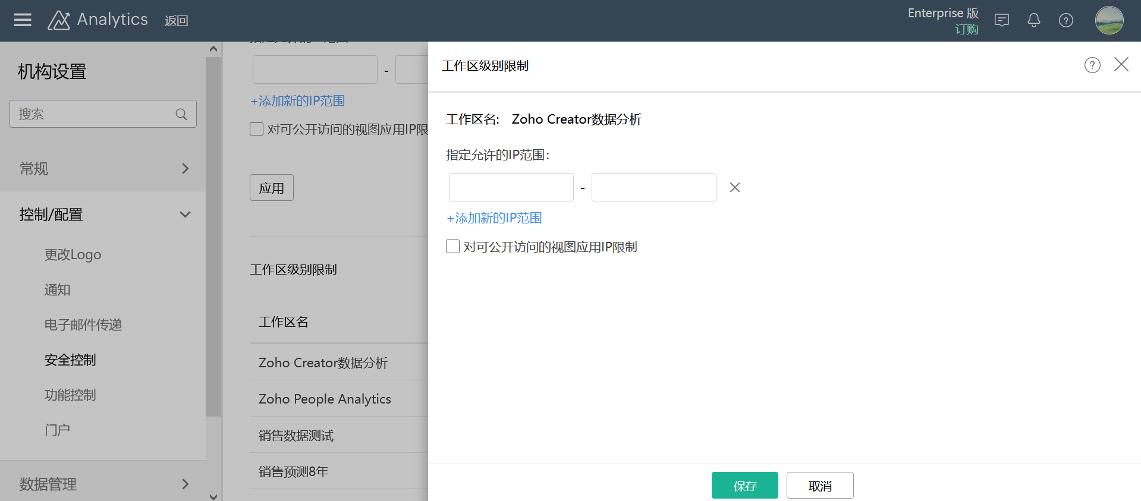Select the 销售预测8年 workspace row
Screen dimensions: 1141x501
pyautogui.click(x=339, y=471)
